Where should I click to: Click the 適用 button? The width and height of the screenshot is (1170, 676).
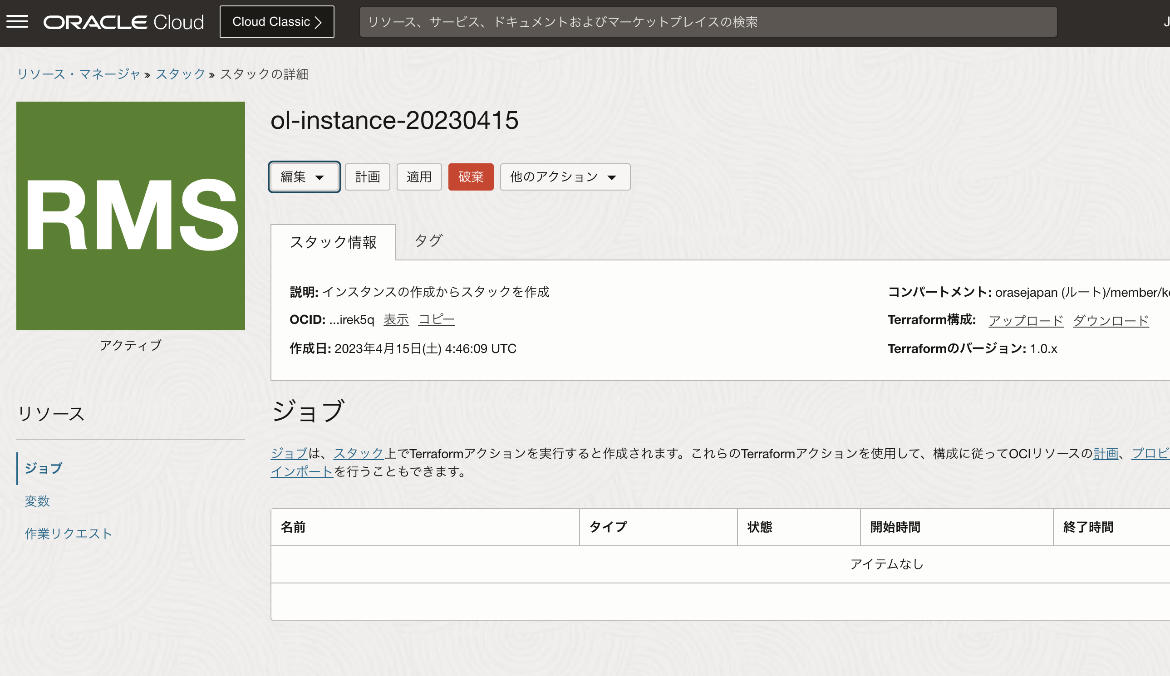click(x=419, y=176)
